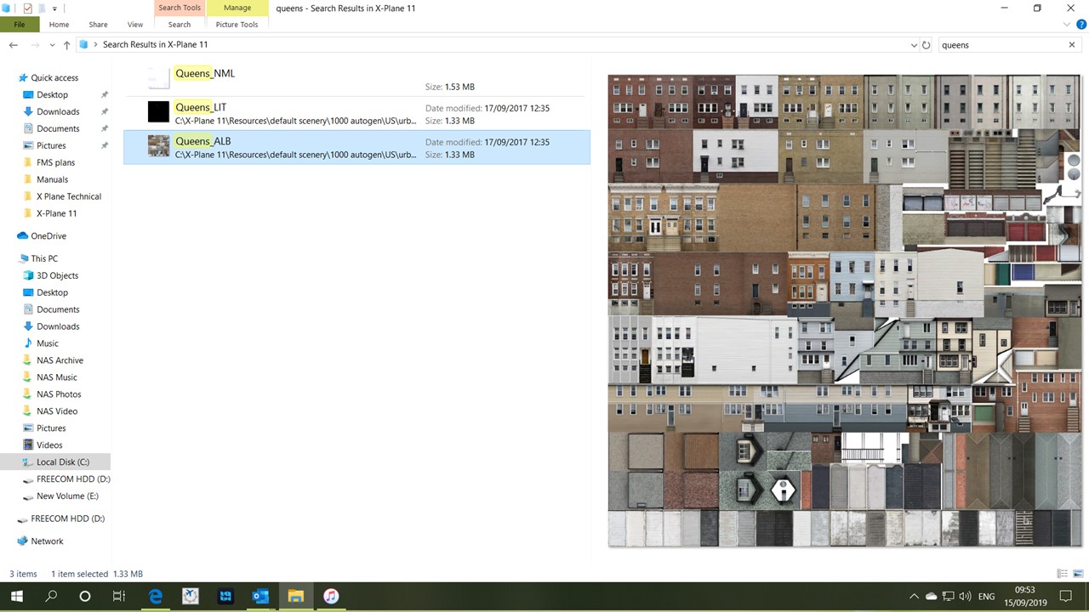
Task: Open pinned Downloads under Quick access
Action: tap(58, 111)
